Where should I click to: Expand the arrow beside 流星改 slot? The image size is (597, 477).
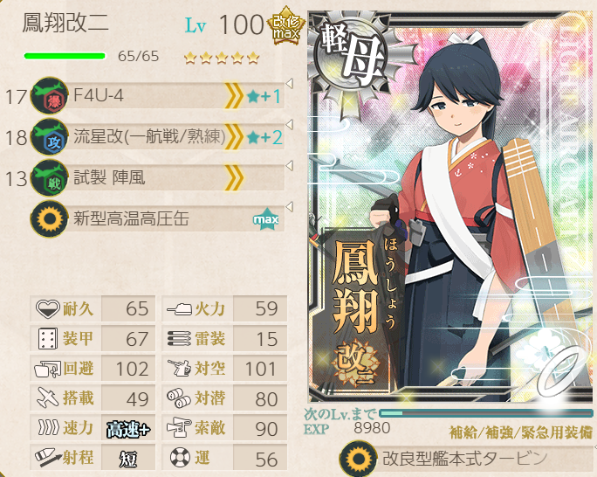point(290,125)
